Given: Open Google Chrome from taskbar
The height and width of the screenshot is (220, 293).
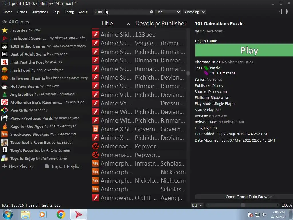Looking at the screenshot, I should (61, 214).
